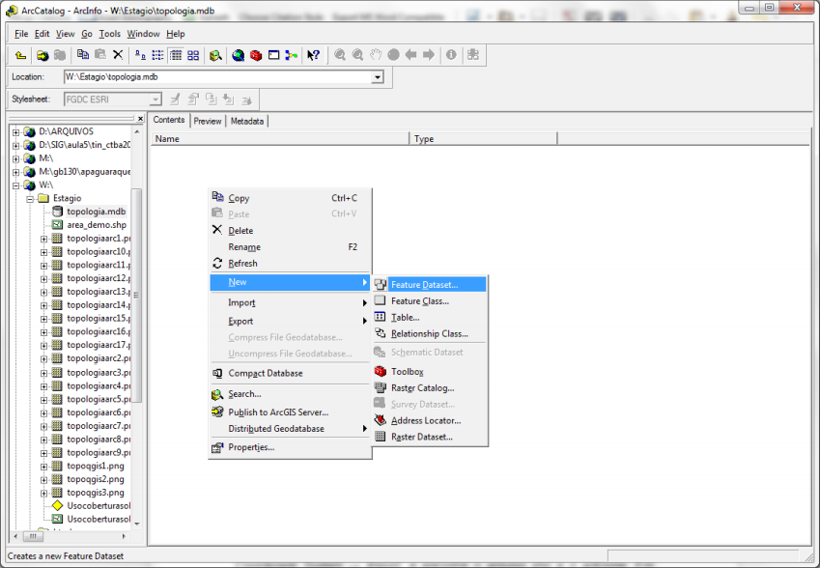Collapse the W:\ drive tree node
Viewport: 820px width, 568px height.
(x=15, y=185)
